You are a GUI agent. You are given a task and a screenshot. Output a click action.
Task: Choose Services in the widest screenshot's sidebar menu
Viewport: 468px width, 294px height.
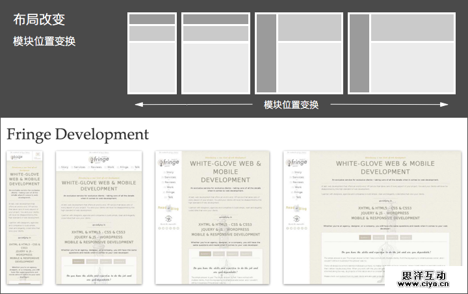[297, 177]
